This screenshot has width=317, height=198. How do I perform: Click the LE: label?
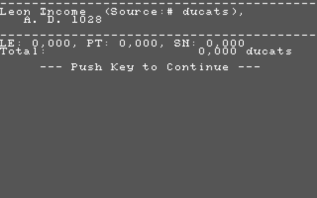coord(10,43)
